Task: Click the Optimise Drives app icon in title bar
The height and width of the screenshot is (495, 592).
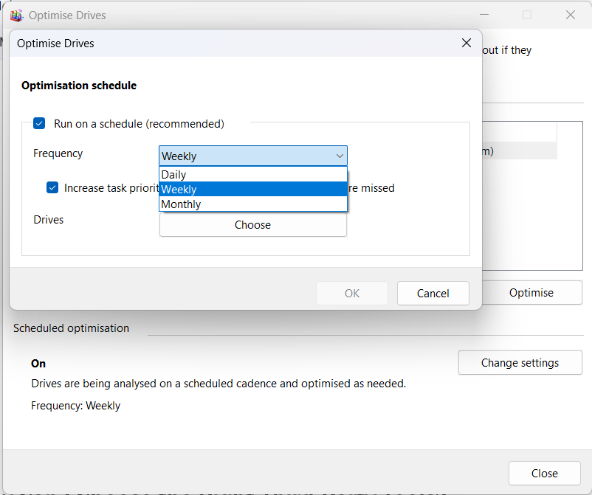Action: (16, 15)
